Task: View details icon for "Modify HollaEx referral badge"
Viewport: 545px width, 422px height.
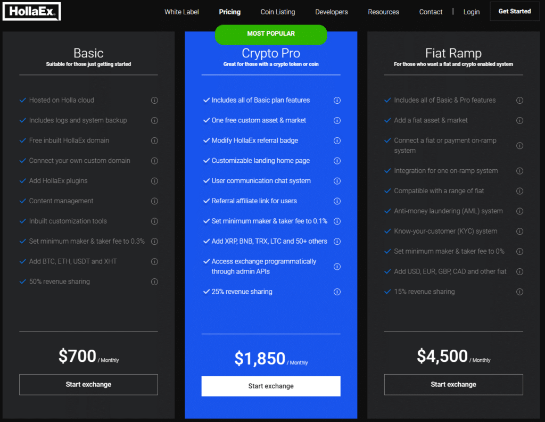Action: coord(337,140)
